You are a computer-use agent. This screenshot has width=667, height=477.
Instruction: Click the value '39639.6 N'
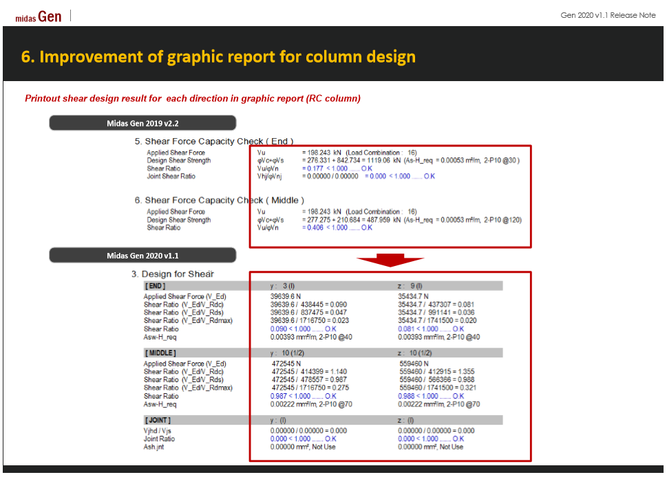coord(286,296)
